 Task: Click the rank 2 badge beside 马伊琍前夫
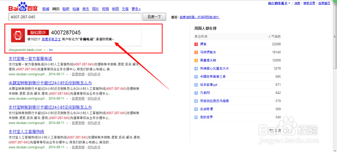pos(196,52)
